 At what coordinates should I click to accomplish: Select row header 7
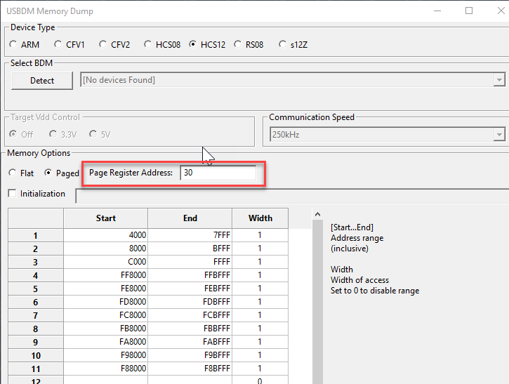point(36,315)
